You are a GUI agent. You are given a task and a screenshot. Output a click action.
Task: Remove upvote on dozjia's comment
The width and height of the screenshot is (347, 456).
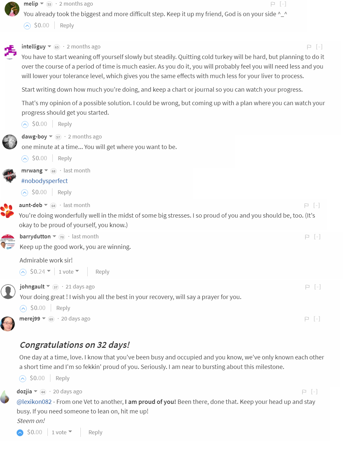click(x=20, y=433)
